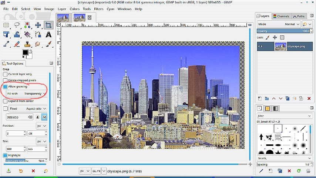316x178 pixels.
Task: Select the Text tool
Action: tap(48, 35)
